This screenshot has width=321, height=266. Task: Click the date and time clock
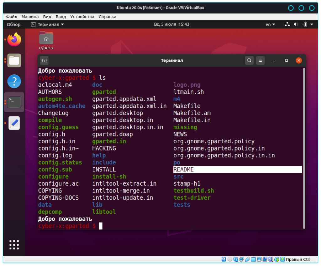point(171,24)
